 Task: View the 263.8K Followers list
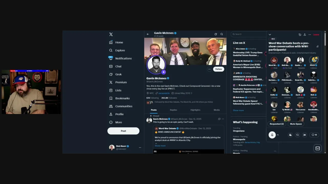click(169, 98)
